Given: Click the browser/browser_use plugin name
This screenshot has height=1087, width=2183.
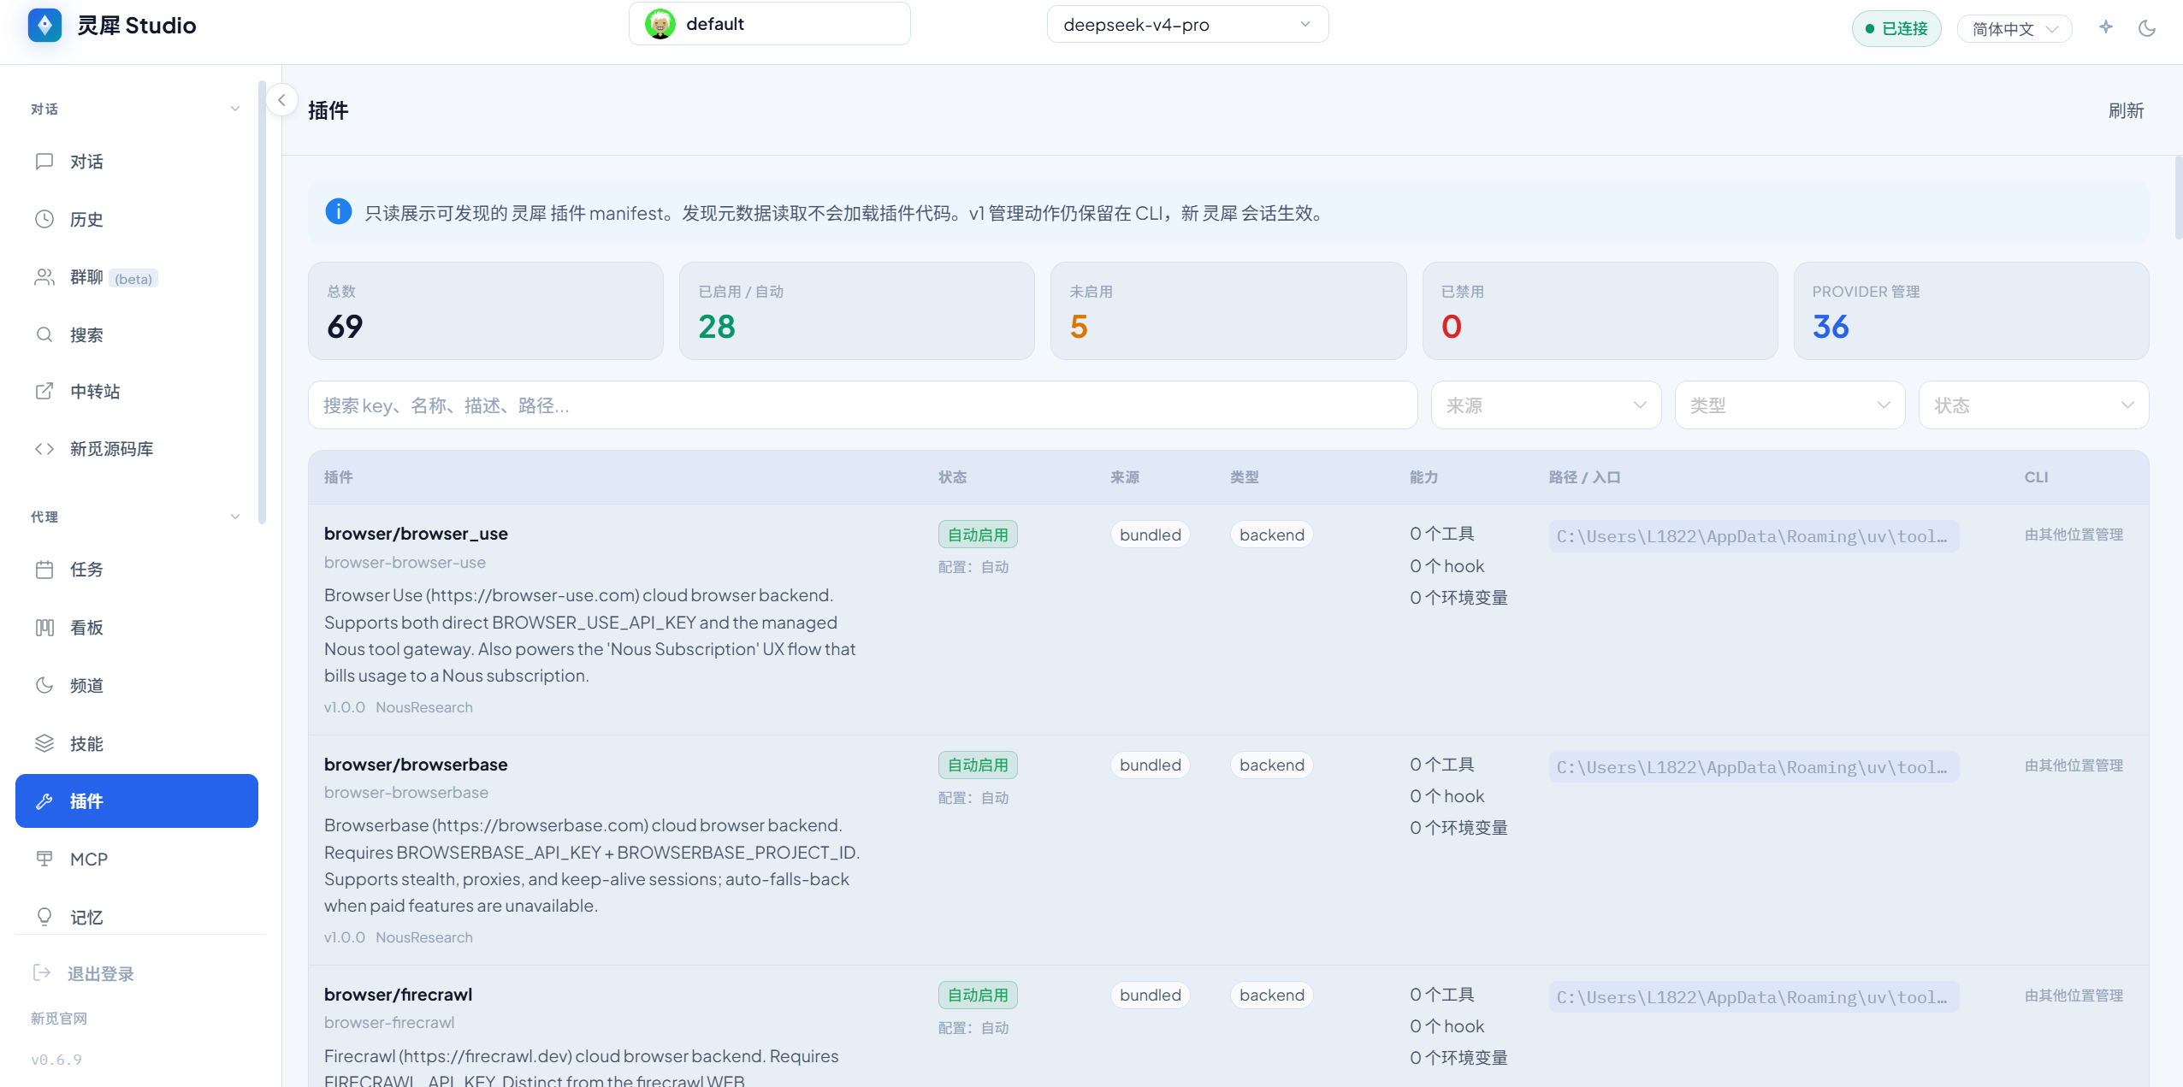Looking at the screenshot, I should [416, 534].
